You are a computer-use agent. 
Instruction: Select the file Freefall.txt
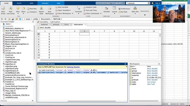[10, 84]
